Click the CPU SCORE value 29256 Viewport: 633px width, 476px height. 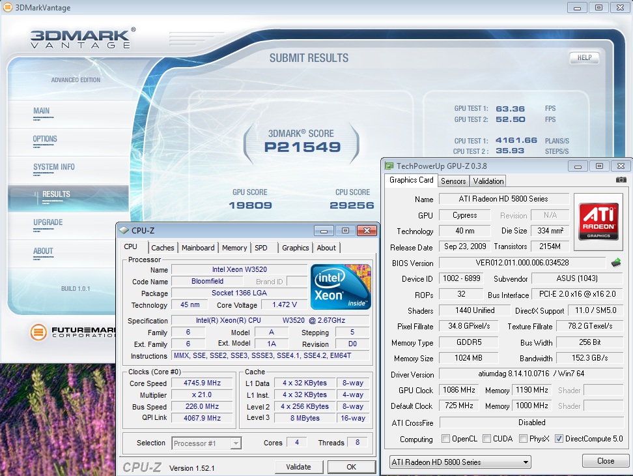352,205
